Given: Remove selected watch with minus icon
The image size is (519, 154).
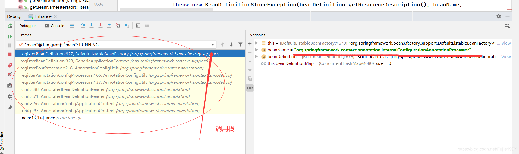Looking at the screenshot, I should click(250, 53).
